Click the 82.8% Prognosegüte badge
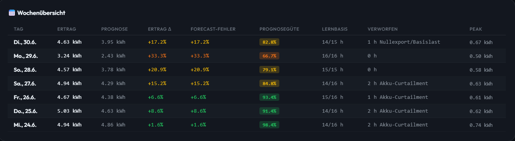Image resolution: width=515 pixels, height=141 pixels. (x=269, y=42)
